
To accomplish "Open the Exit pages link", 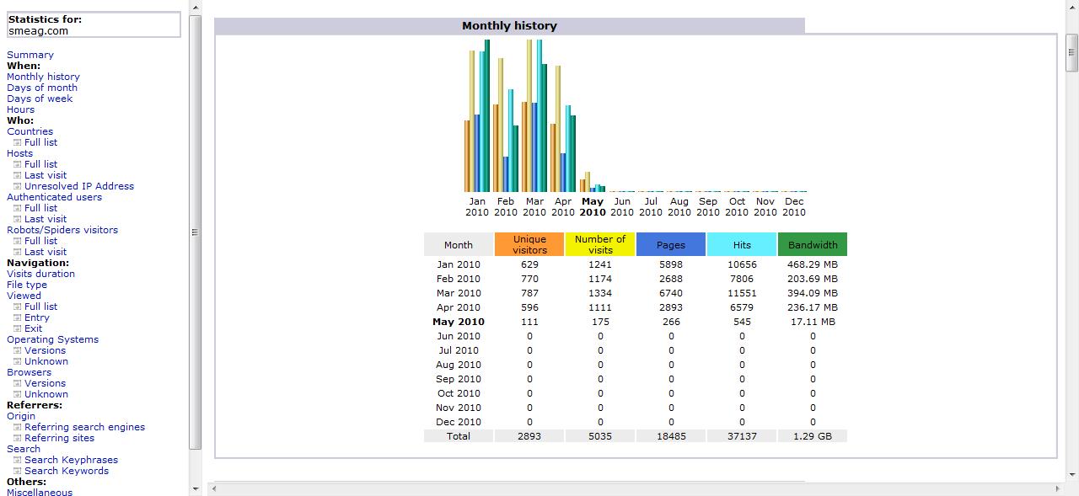I will click(x=33, y=328).
